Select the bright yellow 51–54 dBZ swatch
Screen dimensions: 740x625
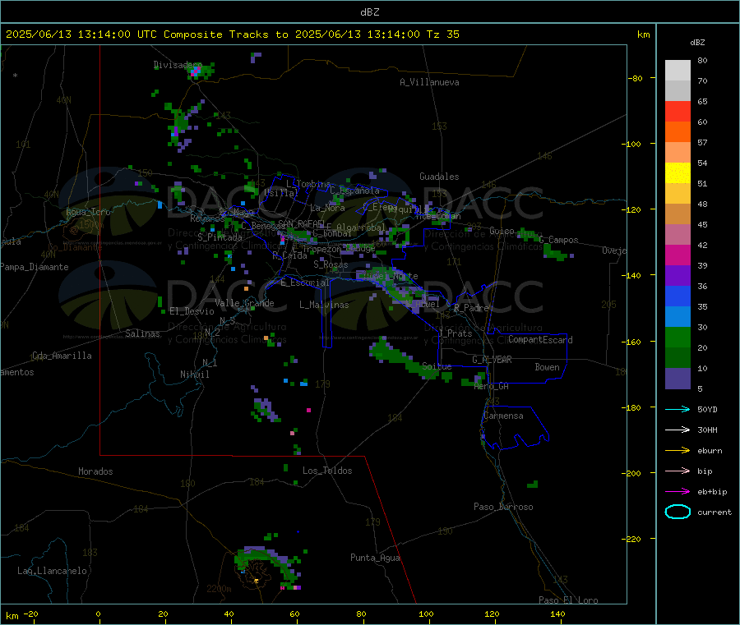[678, 173]
